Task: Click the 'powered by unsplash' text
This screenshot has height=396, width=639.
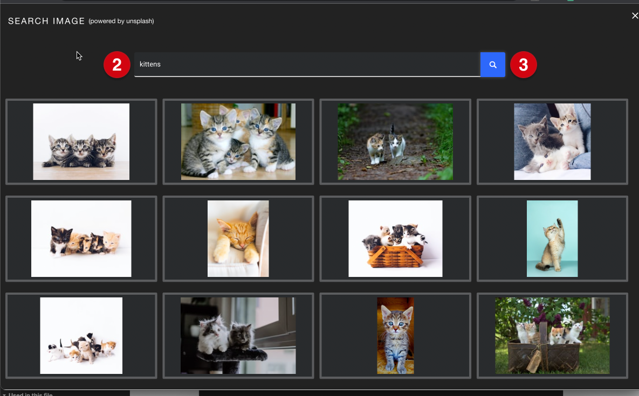Action: [121, 21]
